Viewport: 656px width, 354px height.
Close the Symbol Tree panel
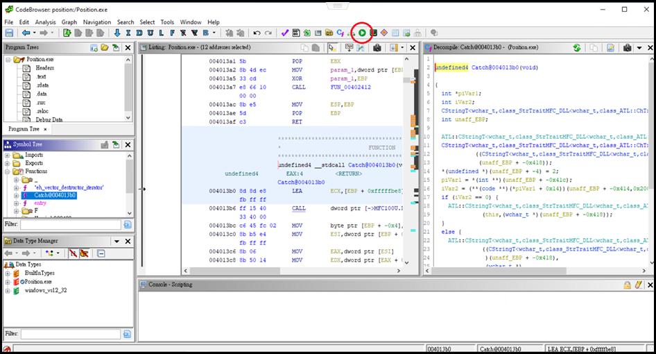click(x=128, y=144)
